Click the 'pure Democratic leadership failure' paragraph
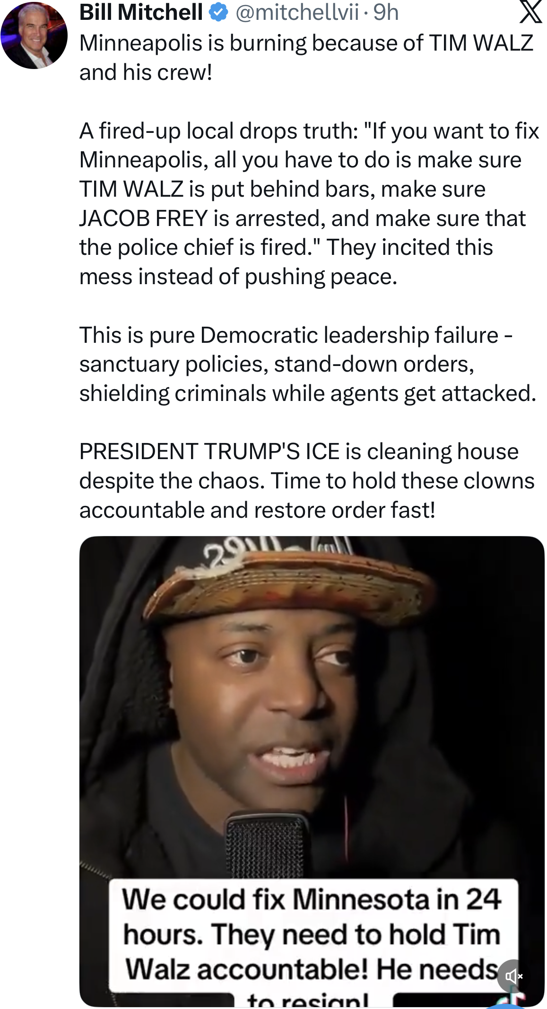The height and width of the screenshot is (1009, 547). [308, 364]
